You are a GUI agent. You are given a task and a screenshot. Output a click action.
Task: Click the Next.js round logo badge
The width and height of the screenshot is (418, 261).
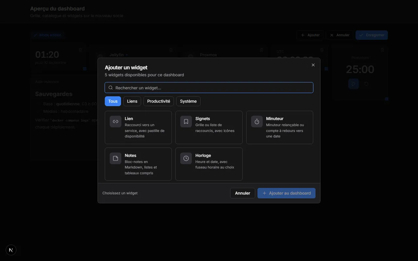coord(11,250)
